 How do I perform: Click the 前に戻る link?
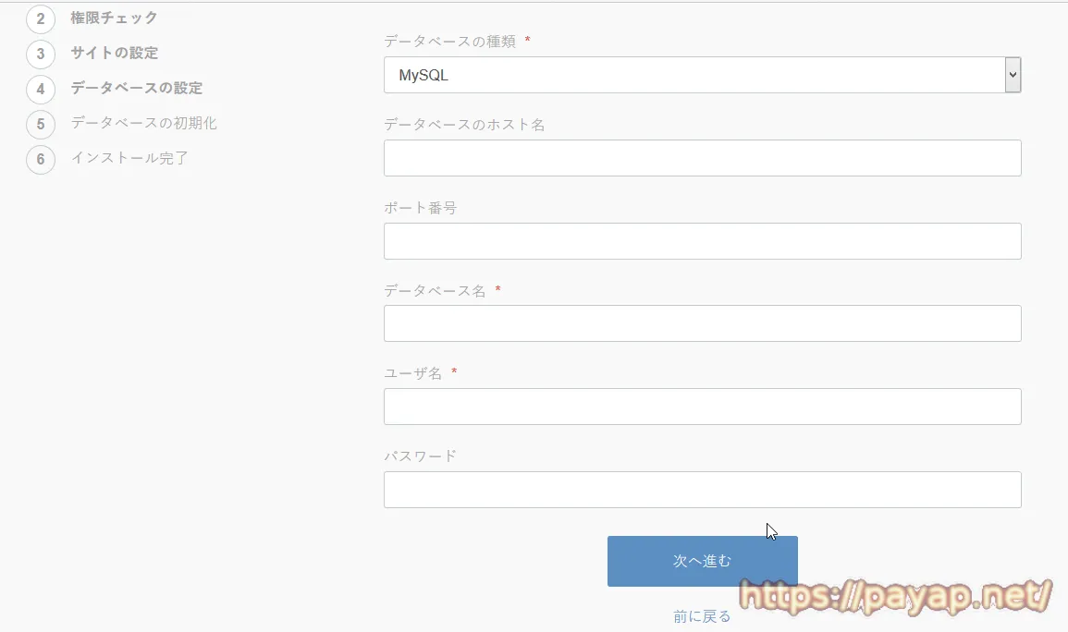point(702,616)
